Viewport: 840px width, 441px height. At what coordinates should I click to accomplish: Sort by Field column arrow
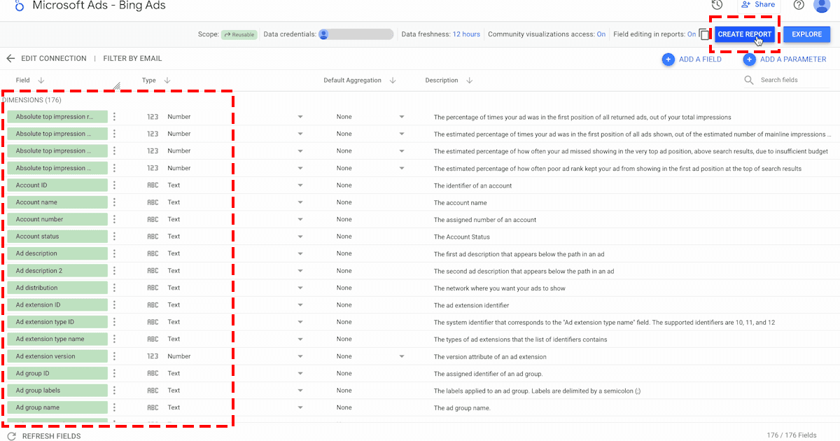(41, 80)
